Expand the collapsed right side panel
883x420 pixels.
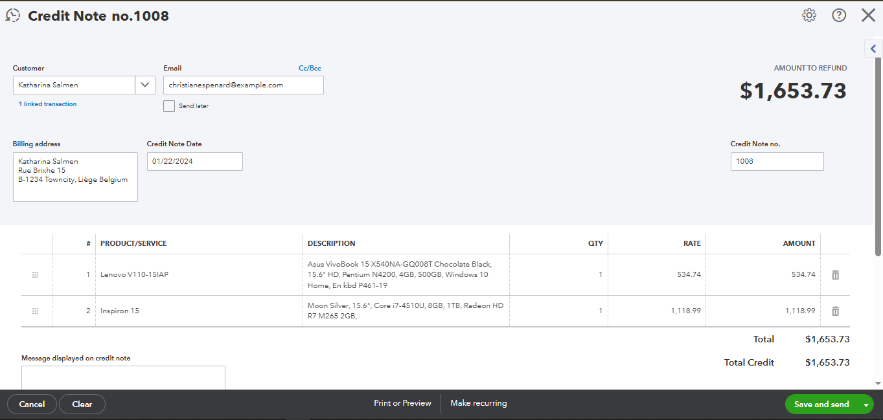pyautogui.click(x=873, y=49)
